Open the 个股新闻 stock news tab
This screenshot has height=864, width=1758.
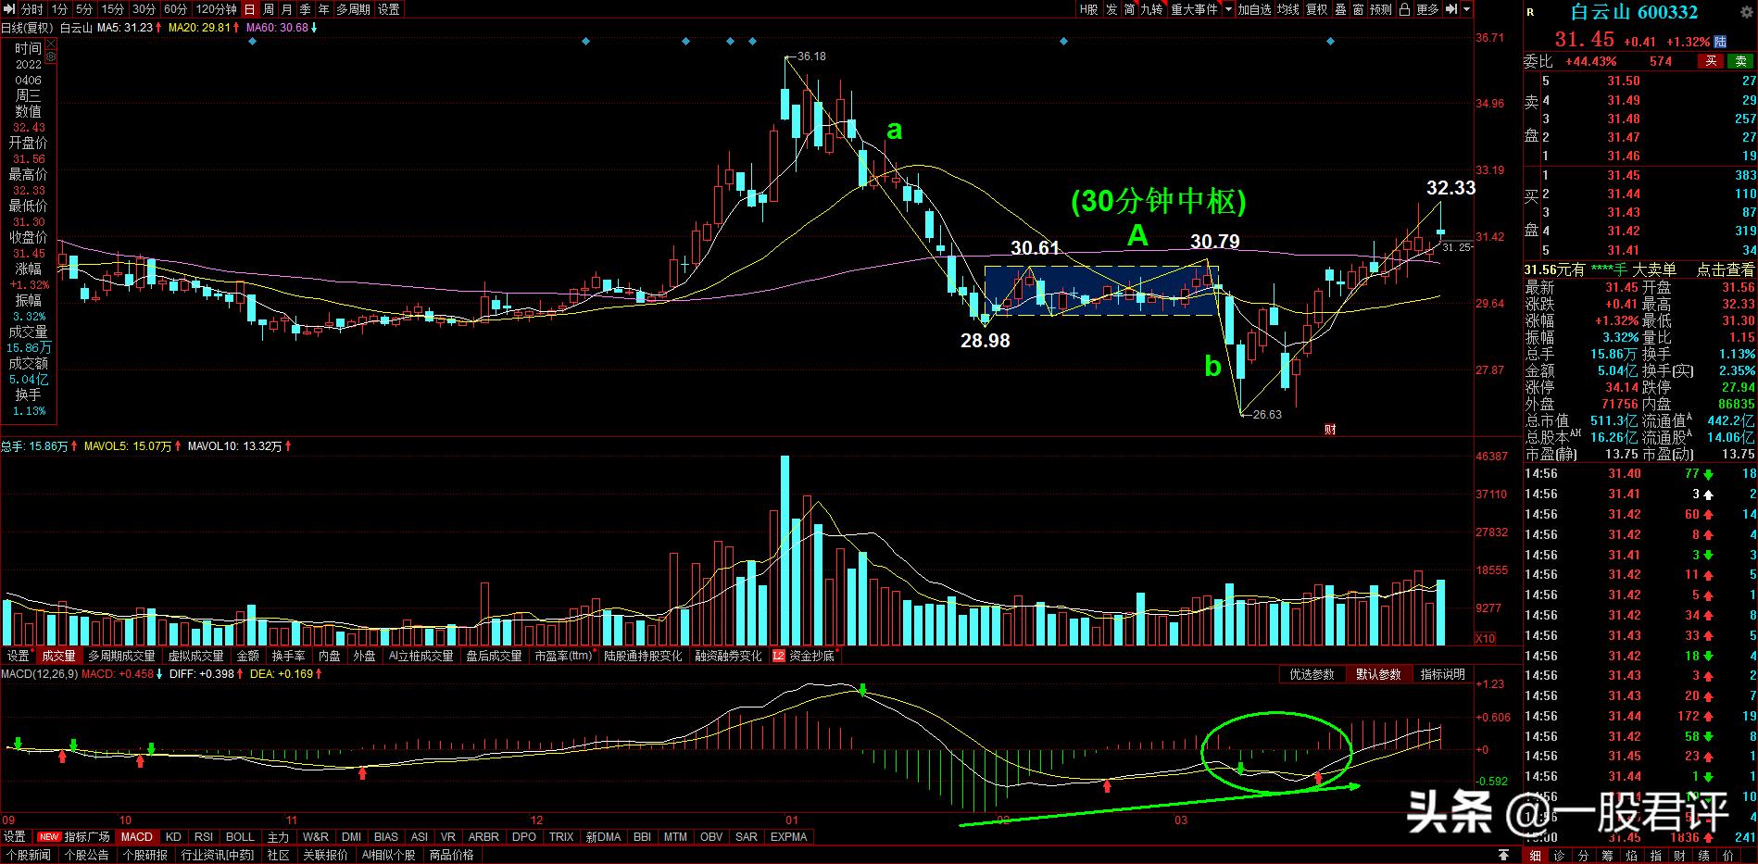(x=29, y=855)
